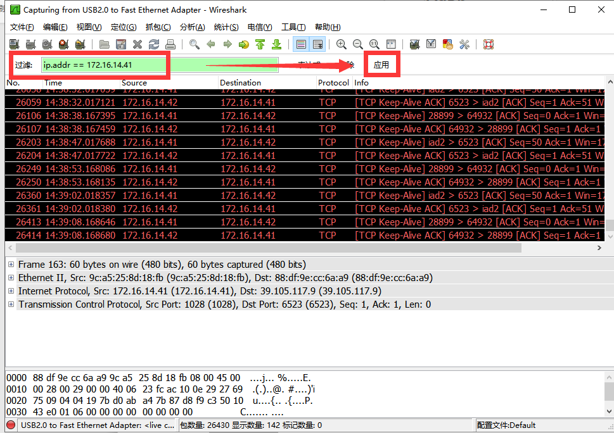The width and height of the screenshot is (614, 433).
Task: Sort by the Destination column header
Action: pos(267,83)
